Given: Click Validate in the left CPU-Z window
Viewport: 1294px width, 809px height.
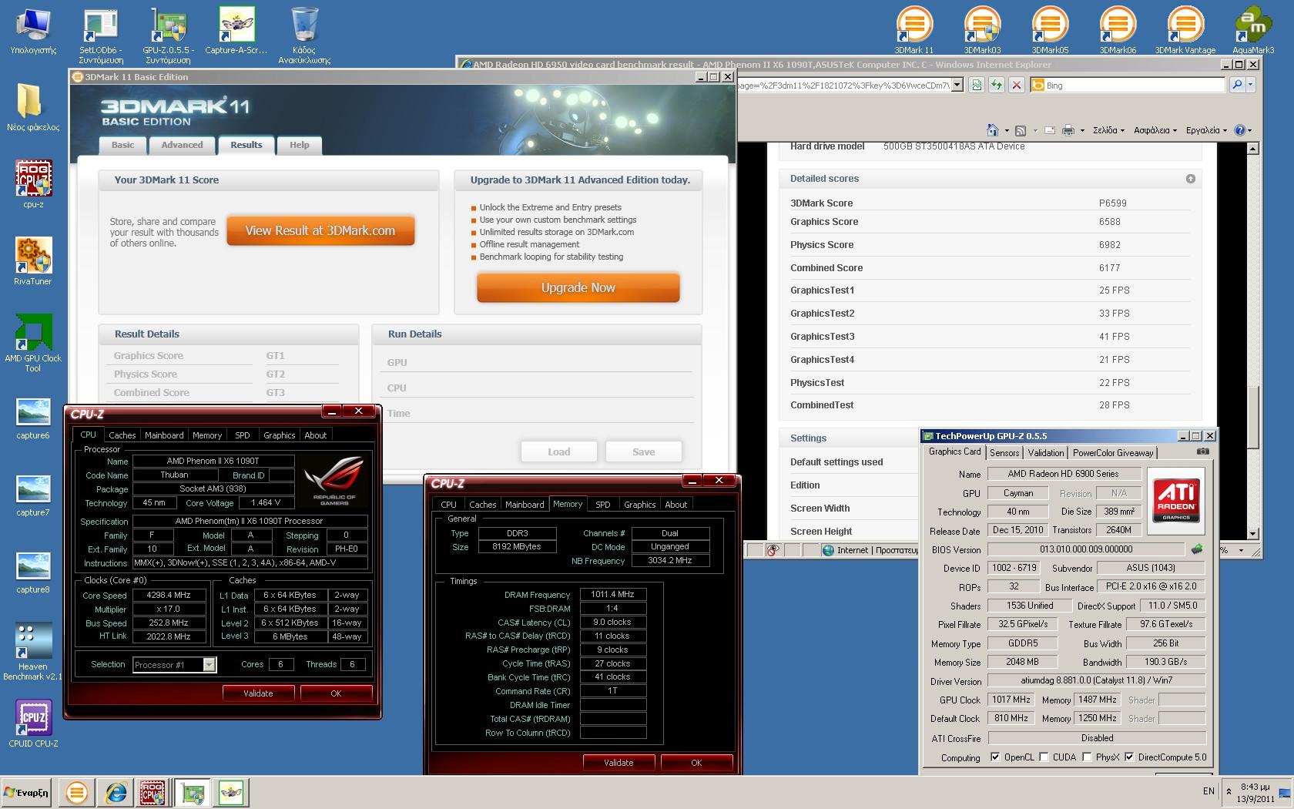Looking at the screenshot, I should (258, 693).
